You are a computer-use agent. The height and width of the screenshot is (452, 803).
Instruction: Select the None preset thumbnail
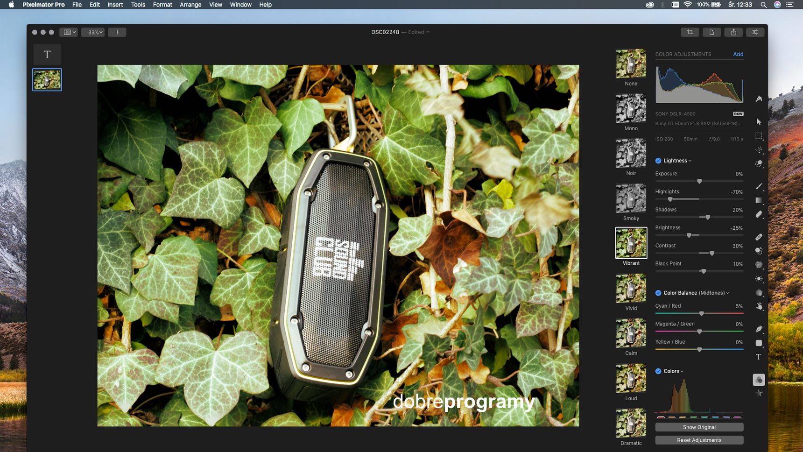coord(631,64)
